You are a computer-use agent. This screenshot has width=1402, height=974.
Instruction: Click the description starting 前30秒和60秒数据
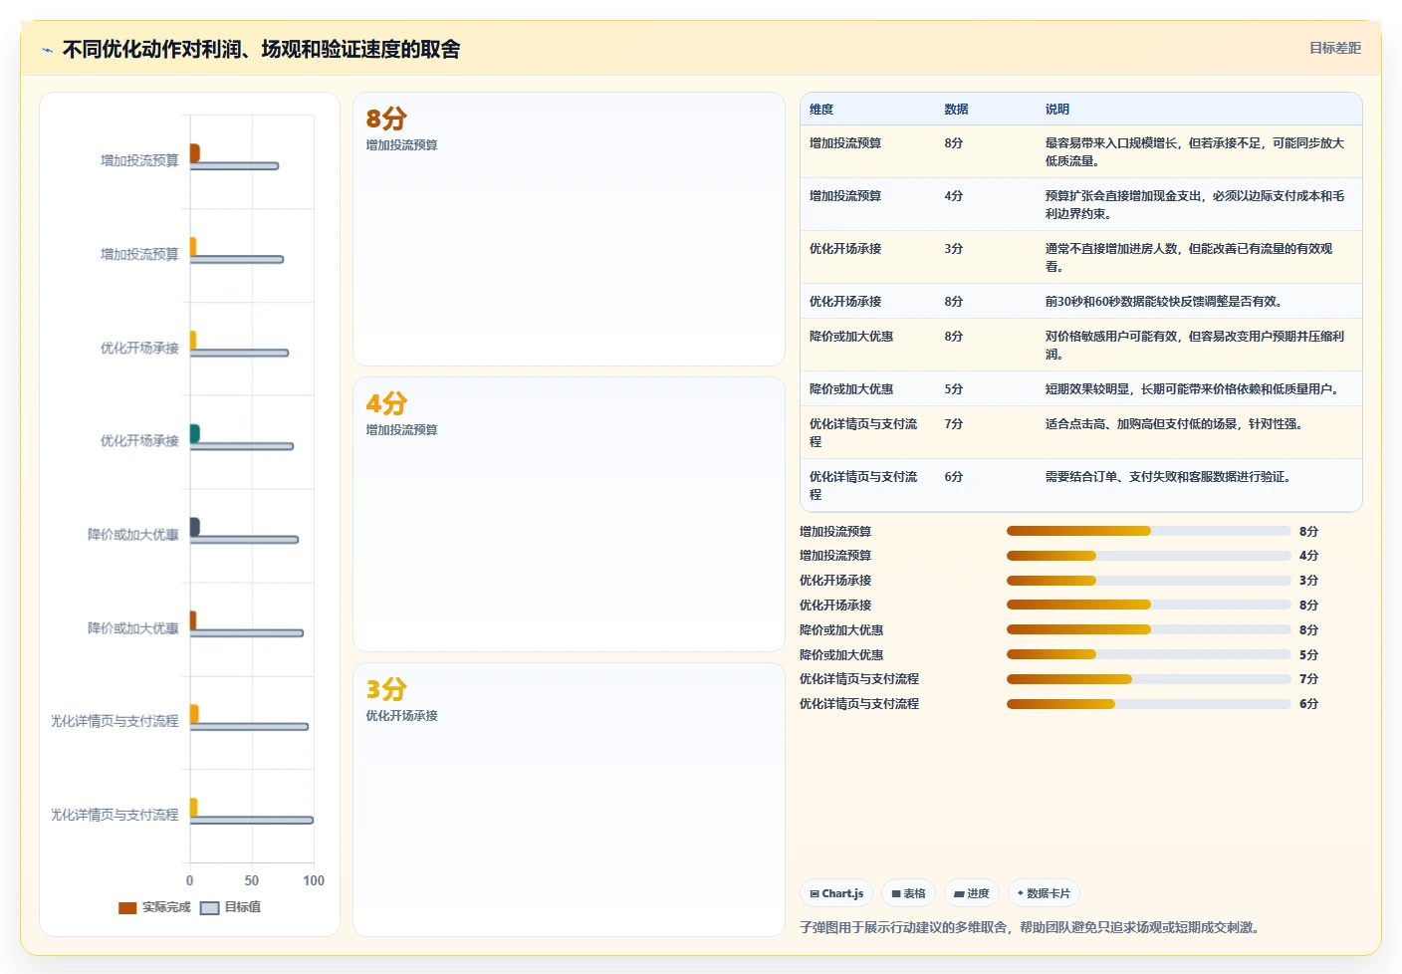coord(1163,301)
